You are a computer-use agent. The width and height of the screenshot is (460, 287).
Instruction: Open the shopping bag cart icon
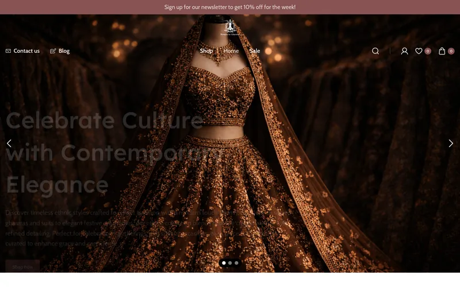(x=442, y=51)
